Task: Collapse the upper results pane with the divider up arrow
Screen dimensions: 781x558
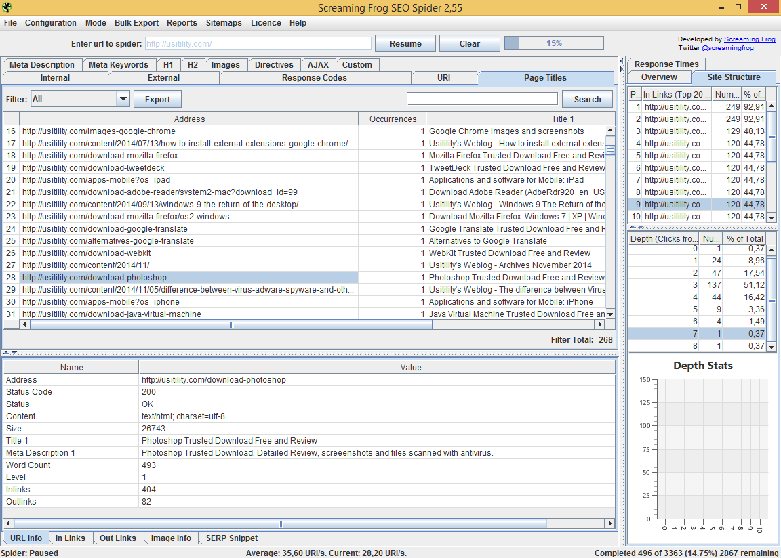Action: (5, 353)
